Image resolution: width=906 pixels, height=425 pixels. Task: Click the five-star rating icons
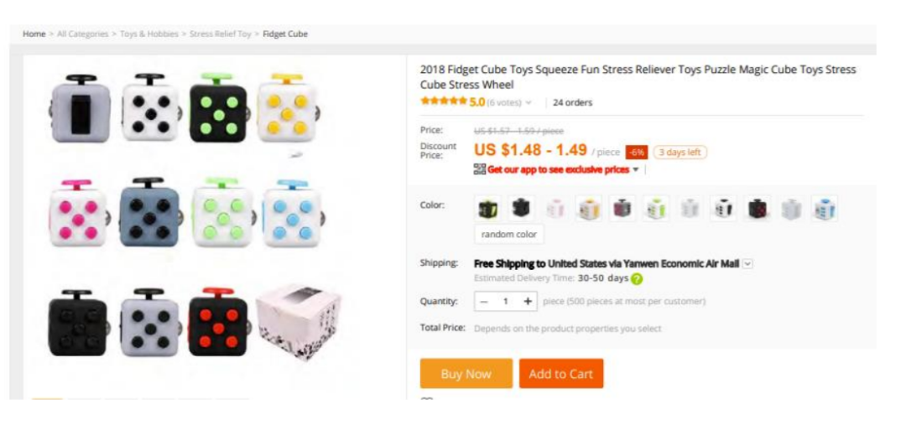click(x=443, y=102)
